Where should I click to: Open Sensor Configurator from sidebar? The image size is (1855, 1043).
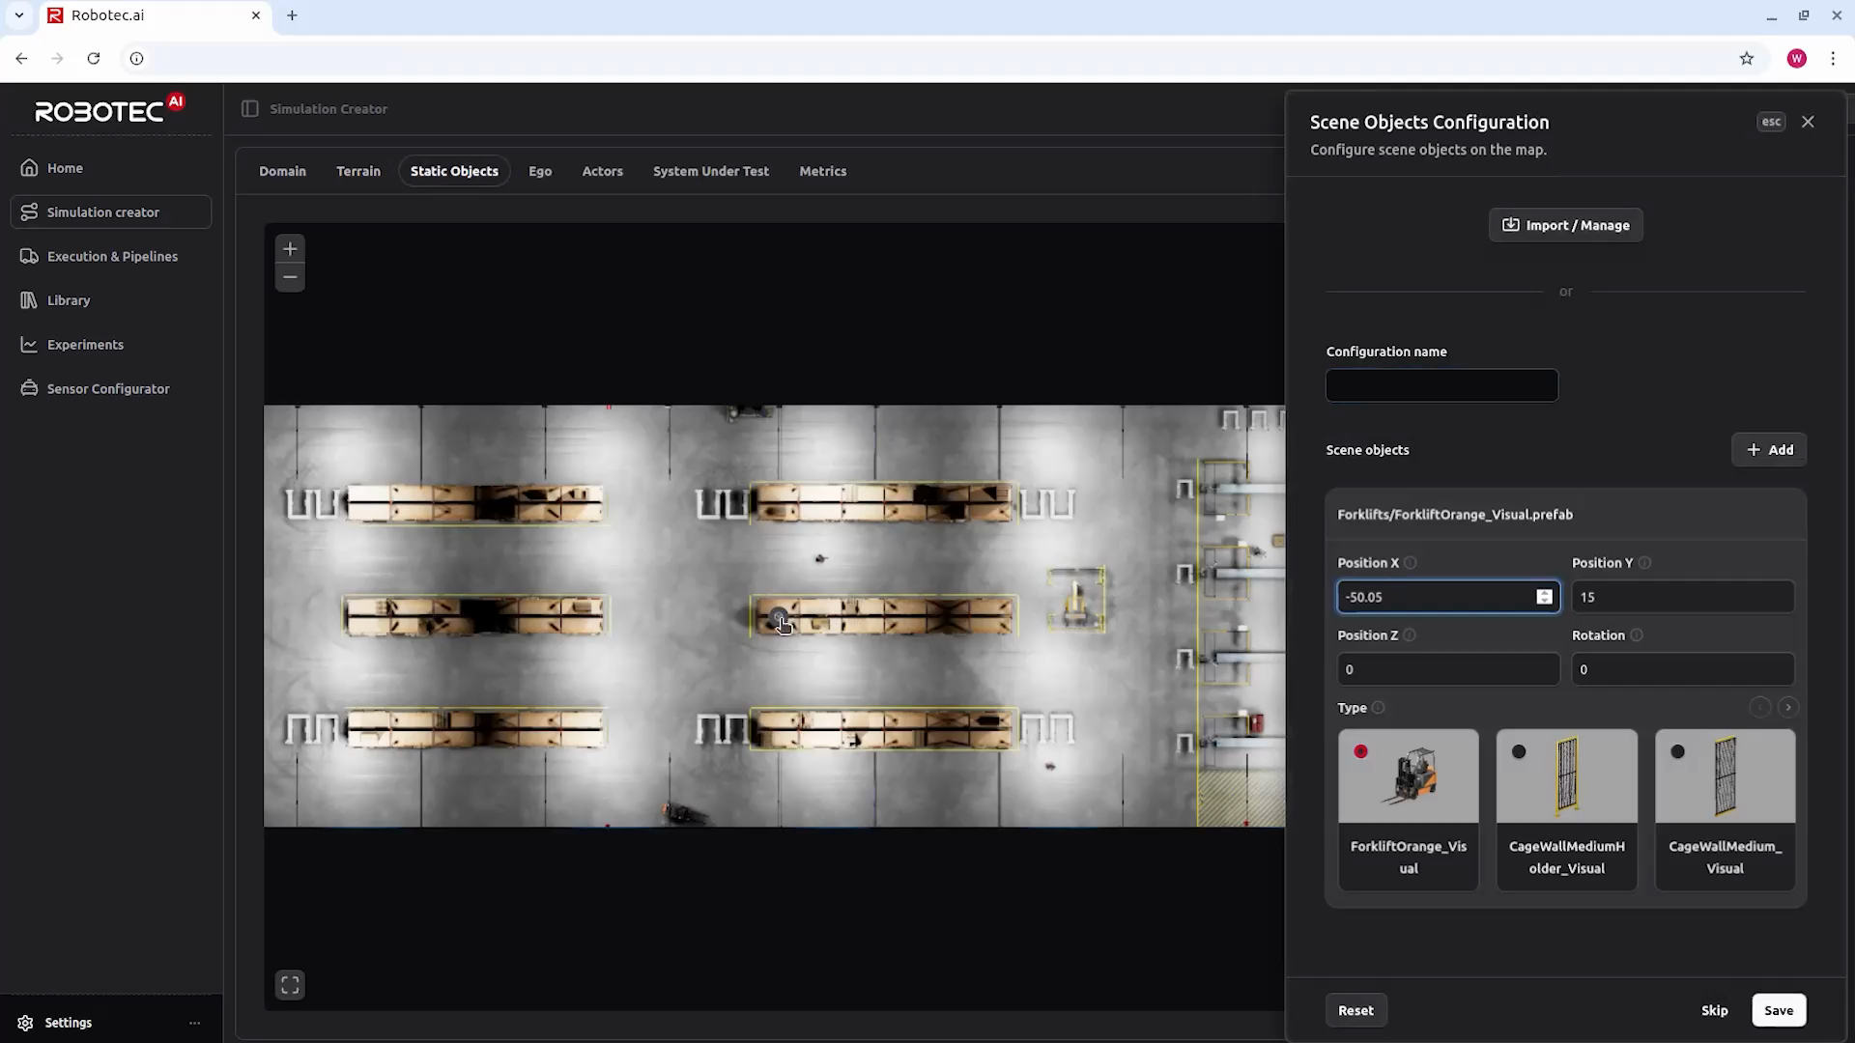click(x=108, y=389)
